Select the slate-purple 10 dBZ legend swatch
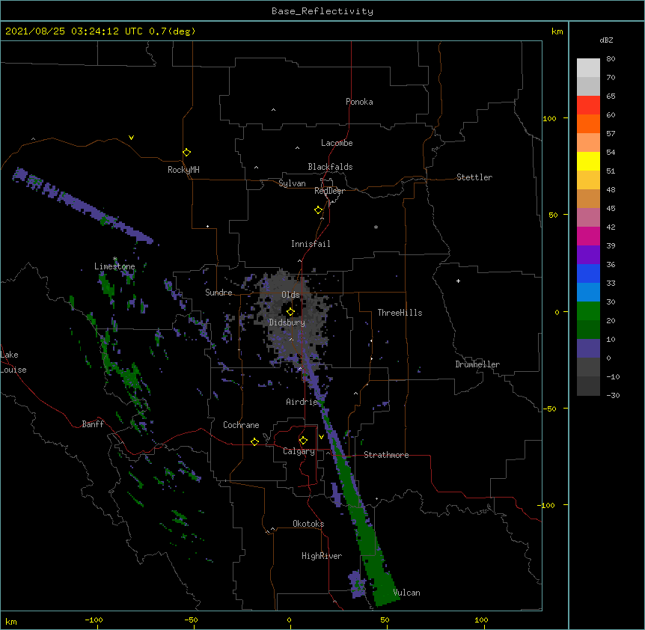645x630 pixels. point(588,349)
